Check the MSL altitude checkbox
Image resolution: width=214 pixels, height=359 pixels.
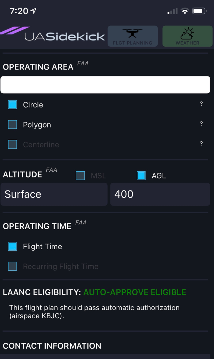pyautogui.click(x=80, y=176)
